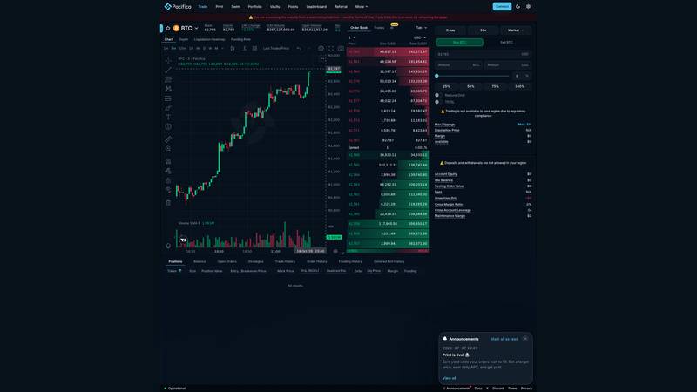Click View all announcements link
Screen dimensions: 697x392
(449, 378)
